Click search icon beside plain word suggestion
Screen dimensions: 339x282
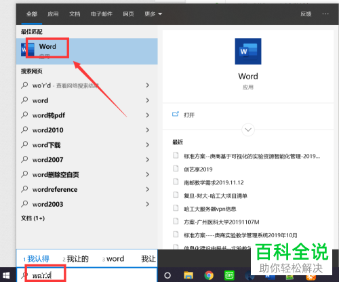[24, 100]
